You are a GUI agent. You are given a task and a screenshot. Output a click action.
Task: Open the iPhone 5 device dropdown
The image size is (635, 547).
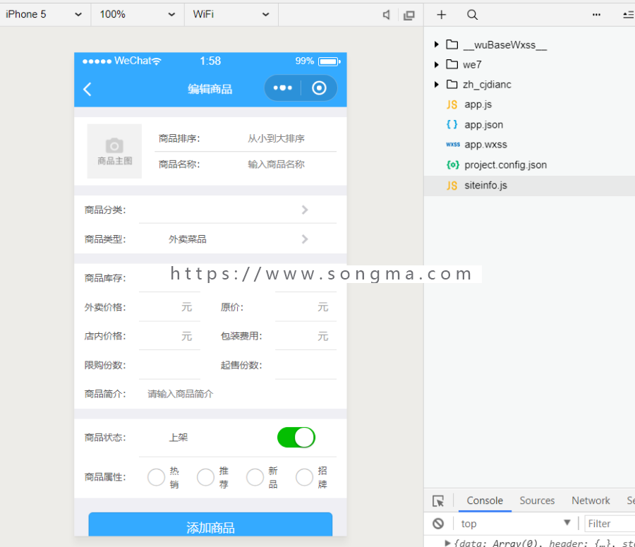(44, 15)
